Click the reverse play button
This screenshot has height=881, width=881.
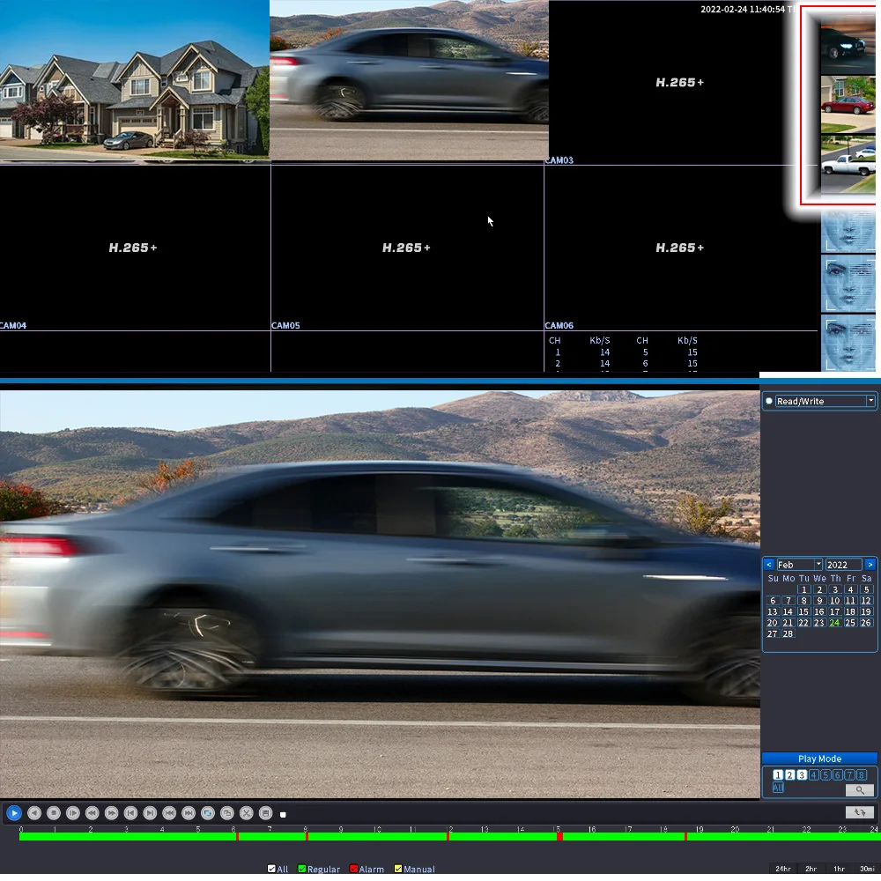pos(34,813)
